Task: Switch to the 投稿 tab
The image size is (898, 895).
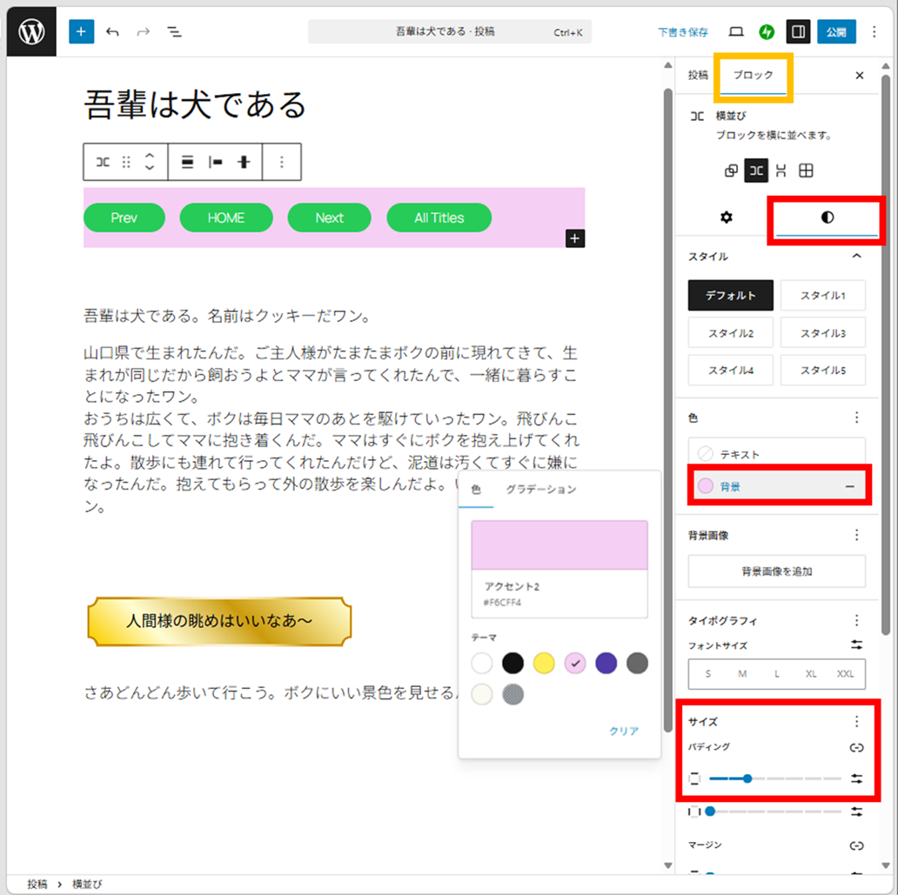Action: 698,76
